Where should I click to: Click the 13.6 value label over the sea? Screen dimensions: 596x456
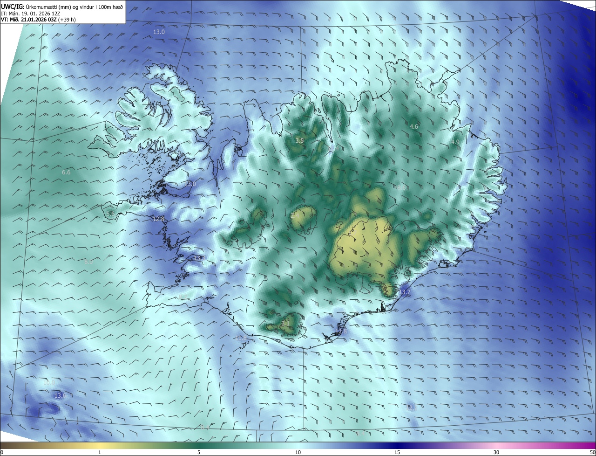60,395
